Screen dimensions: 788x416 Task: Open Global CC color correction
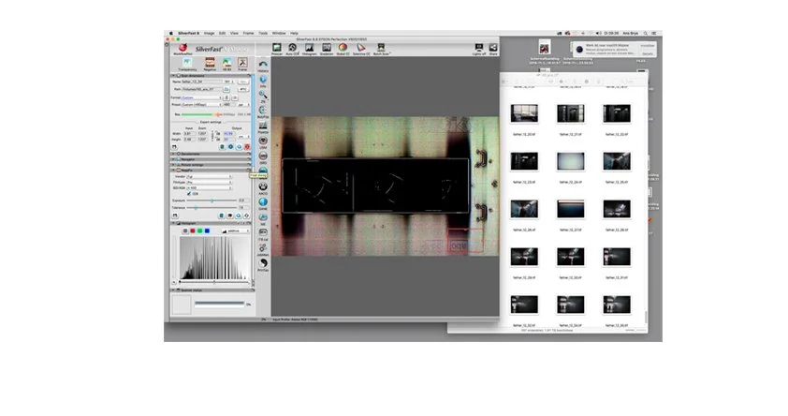(343, 49)
